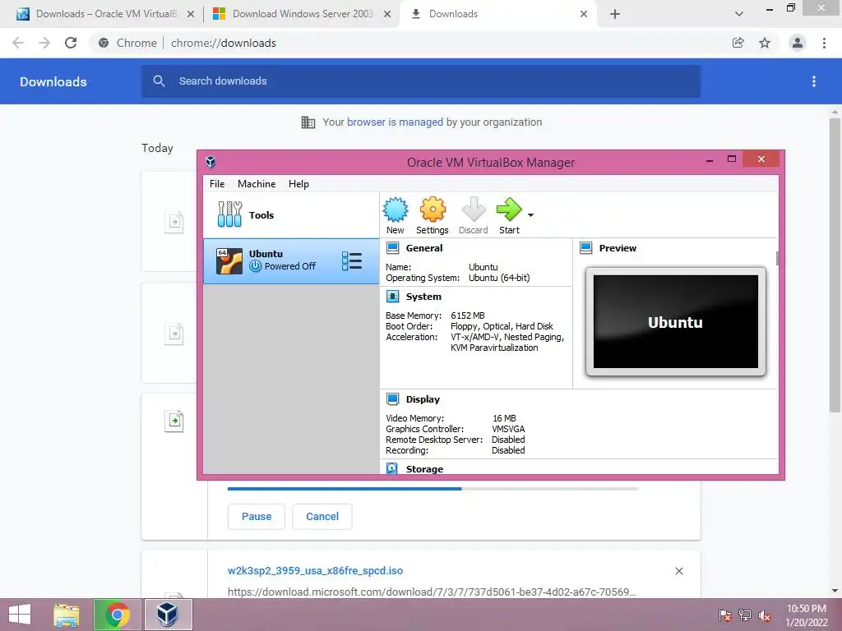Share this page icon in Chrome
This screenshot has height=631, width=842.
pyautogui.click(x=738, y=43)
